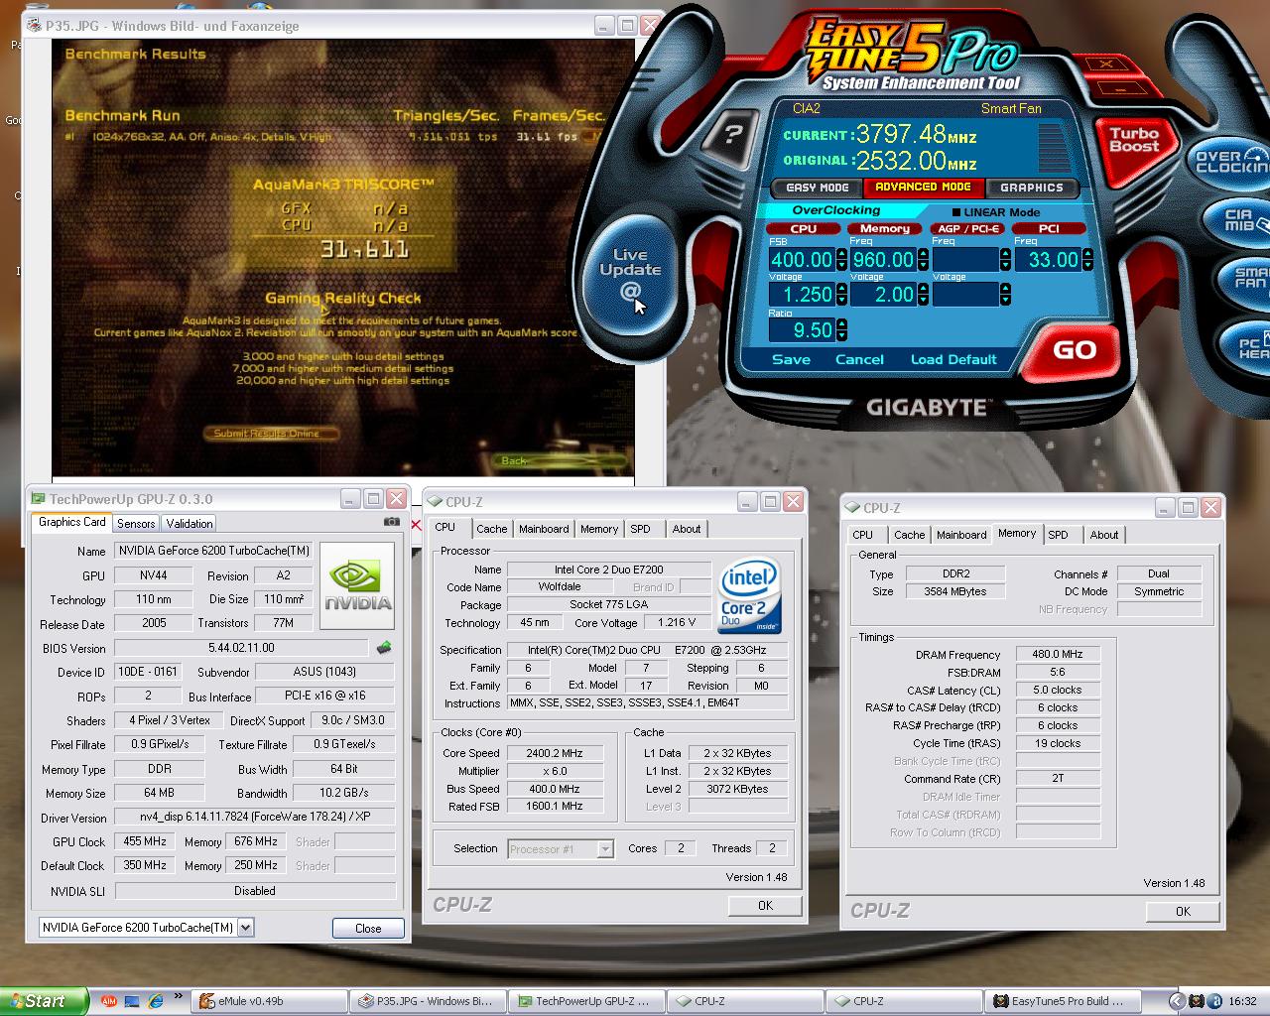Viewport: 1270px width, 1016px height.
Task: Increase the CPU FSB frequency stepper
Action: pyautogui.click(x=841, y=254)
